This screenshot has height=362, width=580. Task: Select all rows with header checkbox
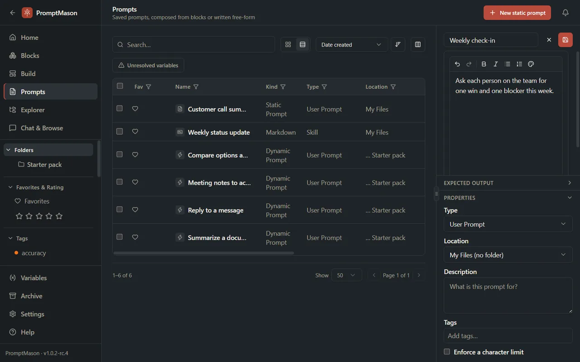[x=120, y=86]
